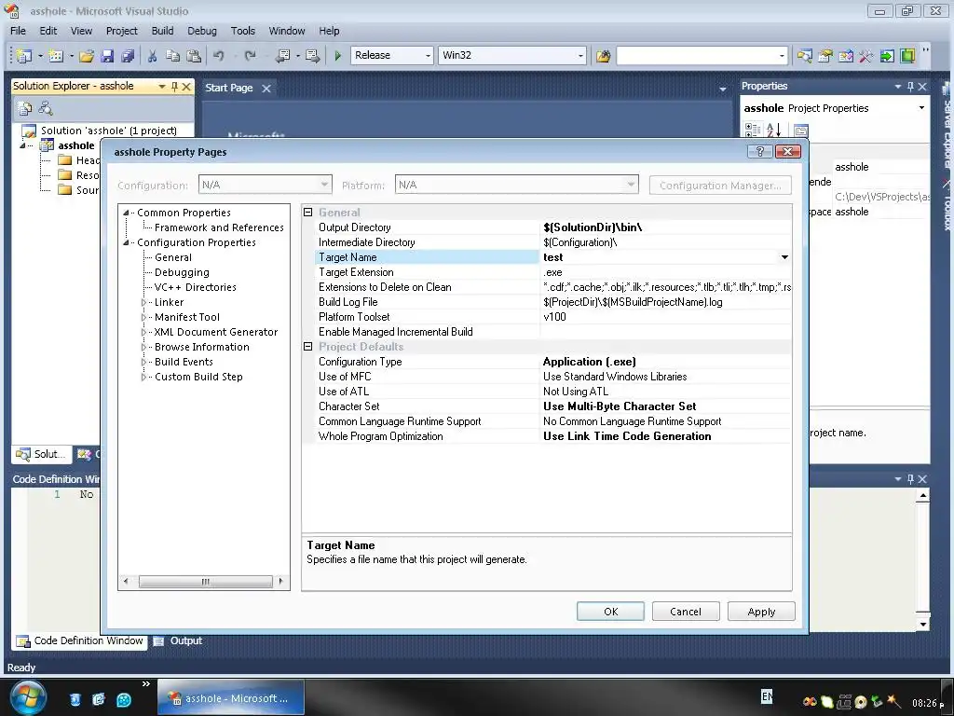
Task: Click Alphabetical sort icon in Properties panel
Action: point(773,130)
